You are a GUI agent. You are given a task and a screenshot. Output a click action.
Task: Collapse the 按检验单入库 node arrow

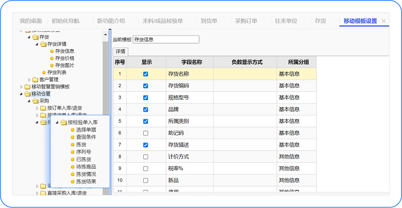pos(57,123)
